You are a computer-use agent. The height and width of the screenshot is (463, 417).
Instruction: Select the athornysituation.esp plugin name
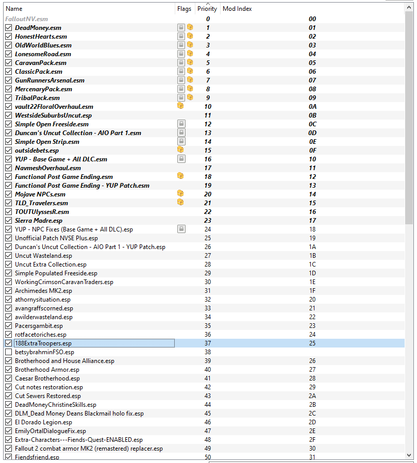[x=43, y=300]
